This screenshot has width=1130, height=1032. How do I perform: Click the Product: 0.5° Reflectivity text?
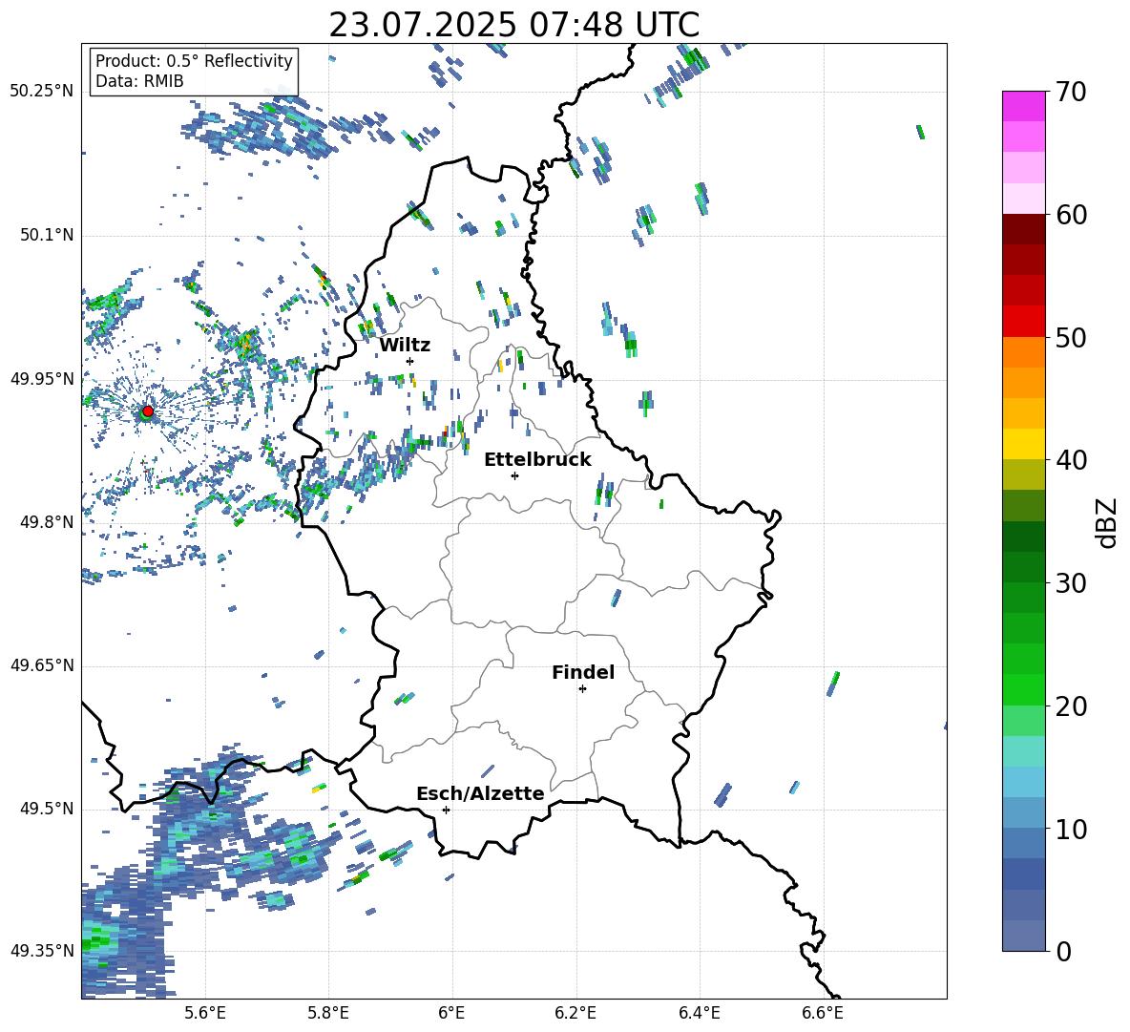click(194, 61)
